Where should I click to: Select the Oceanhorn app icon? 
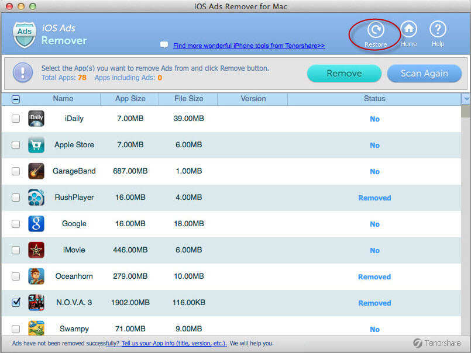36,276
